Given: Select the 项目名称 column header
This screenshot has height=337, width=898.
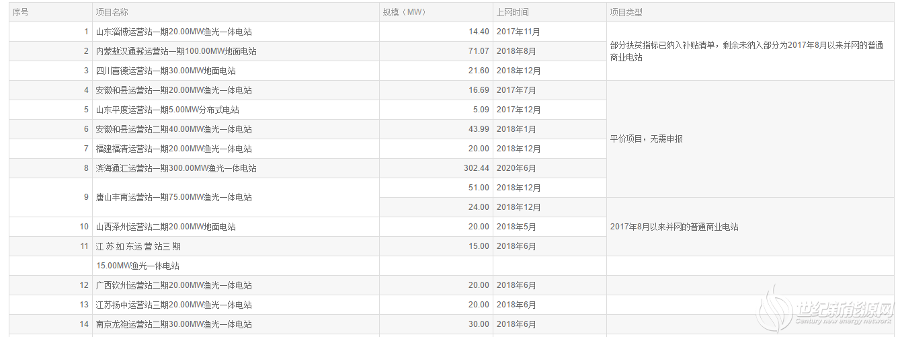Looking at the screenshot, I should click(x=236, y=12).
